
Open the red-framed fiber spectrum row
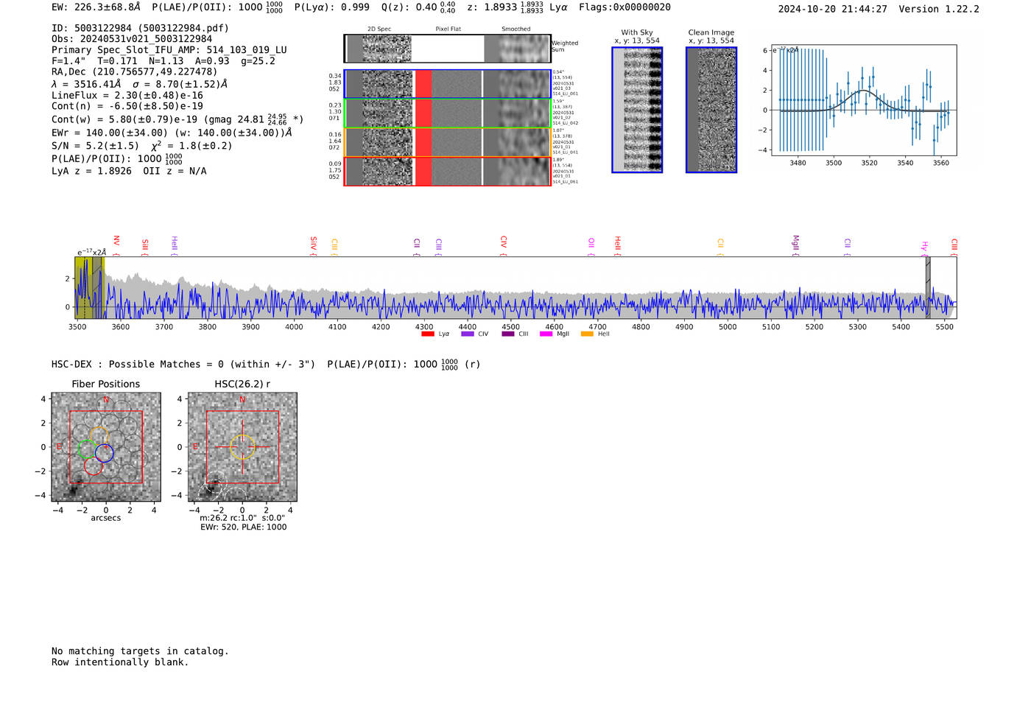click(448, 171)
